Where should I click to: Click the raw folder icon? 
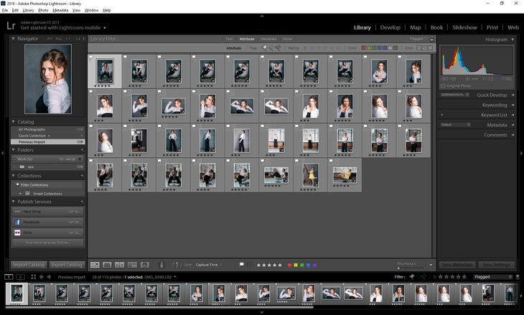22,166
